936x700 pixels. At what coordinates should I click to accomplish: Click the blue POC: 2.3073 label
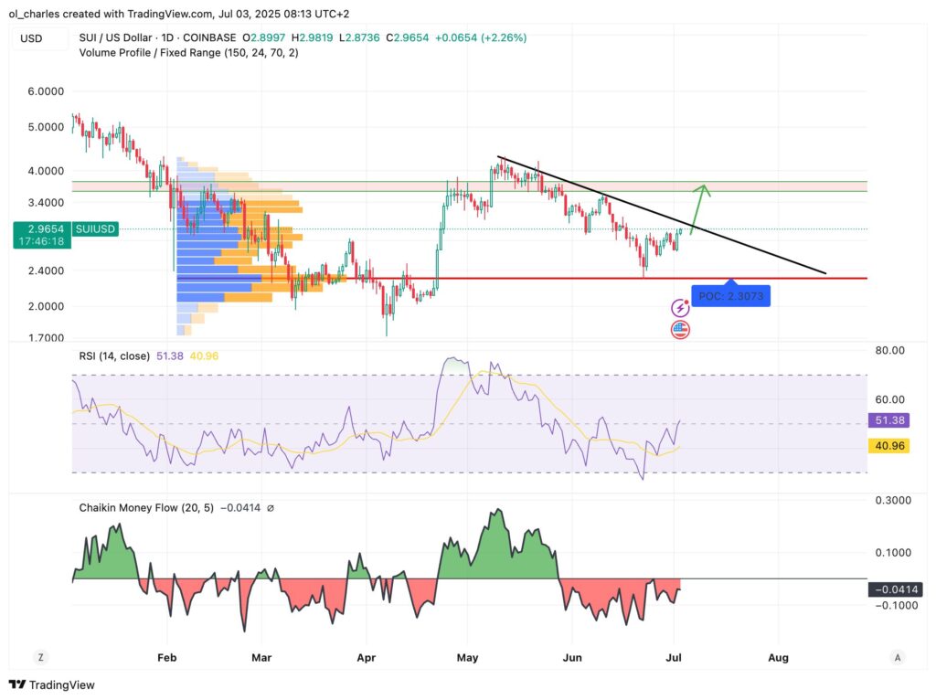click(730, 296)
